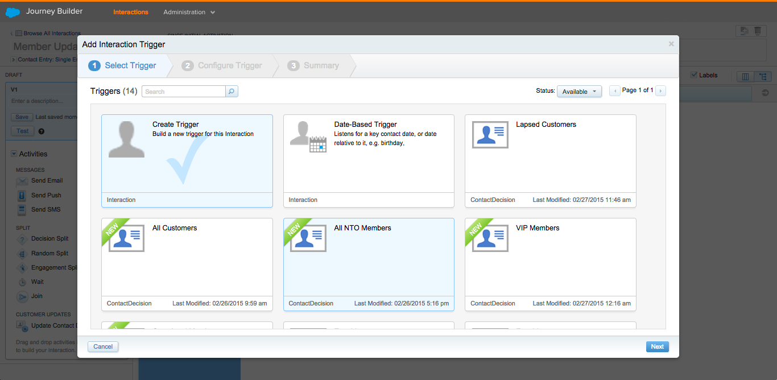Click the Wait activity label
Screen dimensions: 777x380
[38, 282]
